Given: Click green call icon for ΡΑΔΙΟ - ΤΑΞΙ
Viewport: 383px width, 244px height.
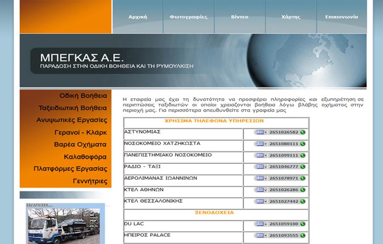Looking at the screenshot, I should pos(303,167).
